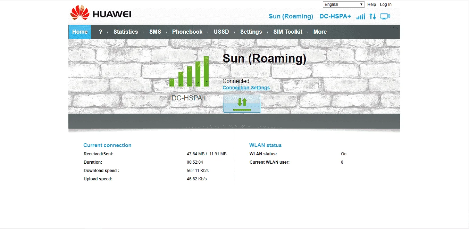The width and height of the screenshot is (469, 229).
Task: Click the 46.62 Kb/s value
Action: 197,179
